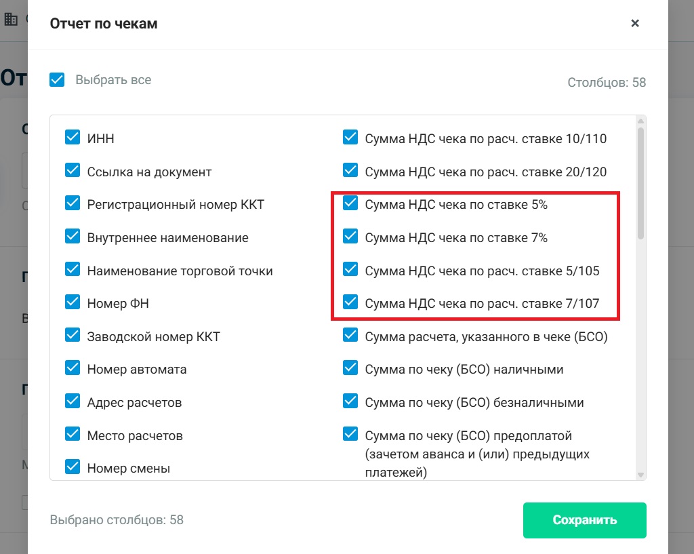The image size is (694, 554).
Task: Click the Сохранить button
Action: [x=585, y=520]
